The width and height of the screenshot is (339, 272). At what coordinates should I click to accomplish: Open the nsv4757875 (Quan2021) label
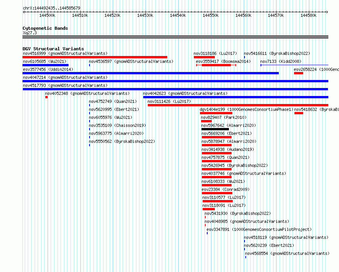[225, 157]
